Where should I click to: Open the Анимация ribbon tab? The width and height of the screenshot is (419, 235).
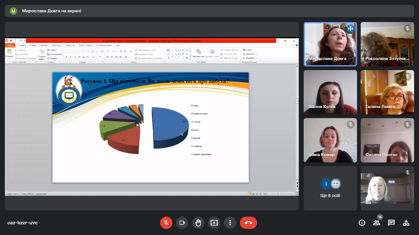pyautogui.click(x=70, y=45)
